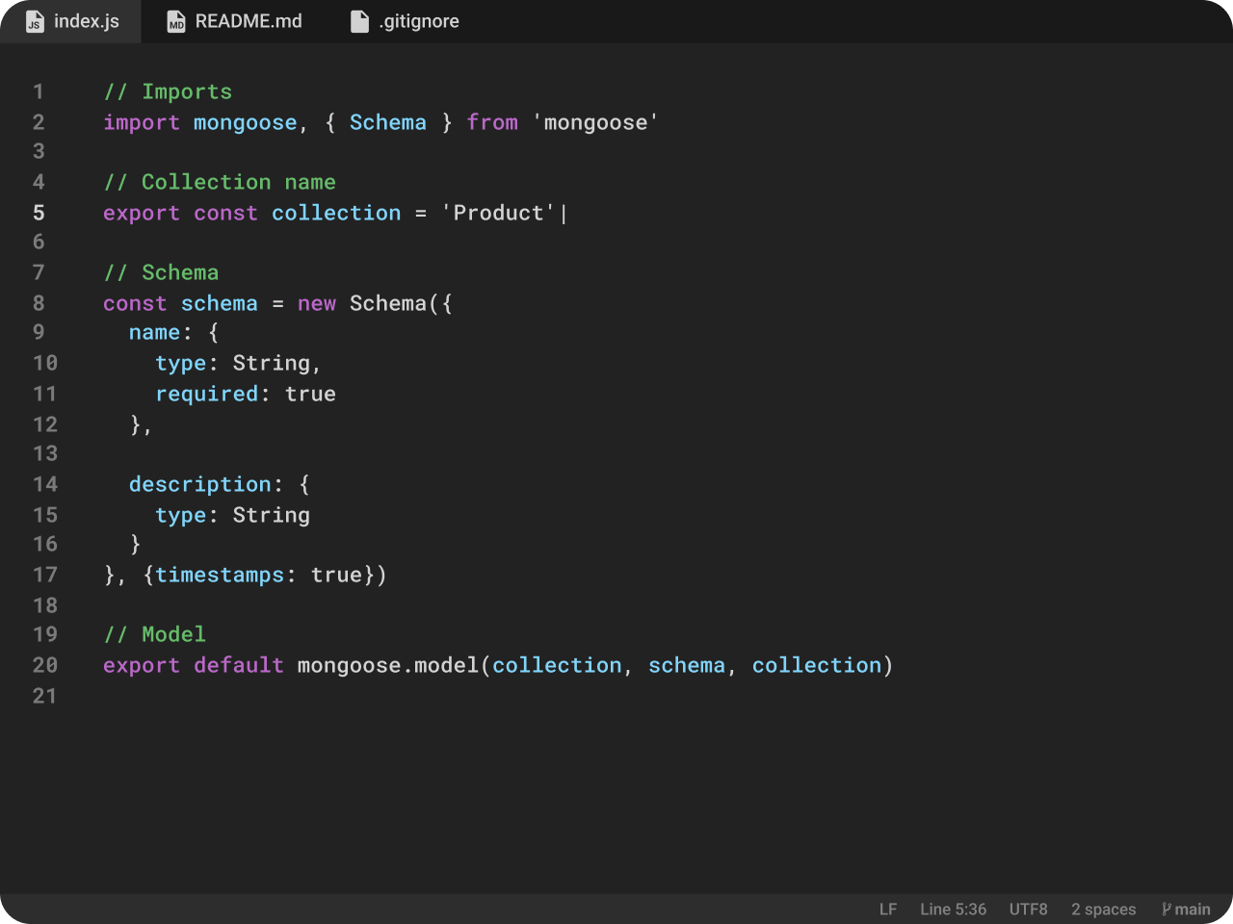This screenshot has height=924, width=1233.
Task: Click the word timestamps in line 17
Action: 220,575
